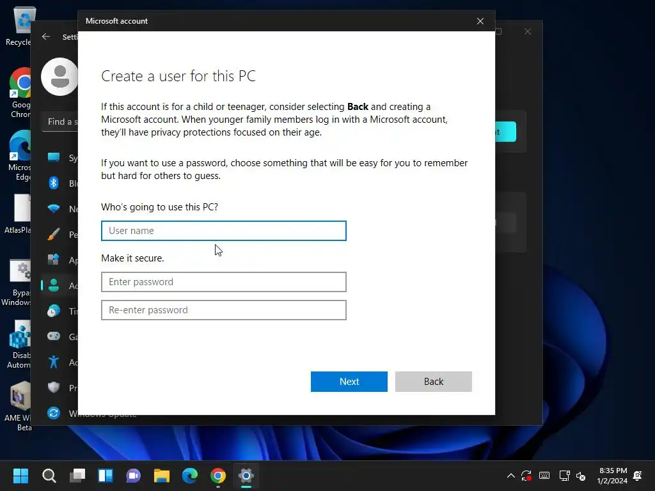Close the Microsoft account dialog
Image resolution: width=655 pixels, height=491 pixels.
(x=480, y=21)
